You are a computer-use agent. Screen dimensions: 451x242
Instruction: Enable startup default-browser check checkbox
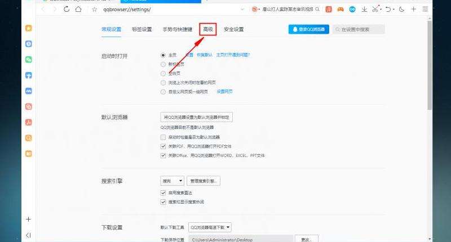pos(163,137)
